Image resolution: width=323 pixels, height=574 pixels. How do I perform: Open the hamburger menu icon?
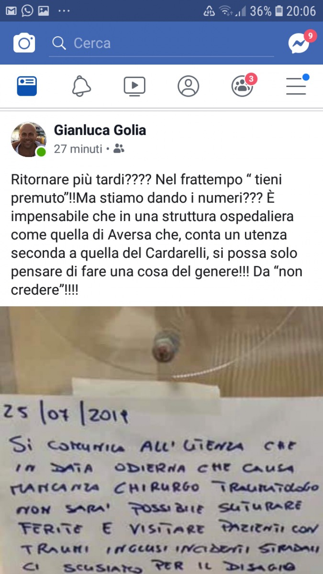tap(297, 85)
